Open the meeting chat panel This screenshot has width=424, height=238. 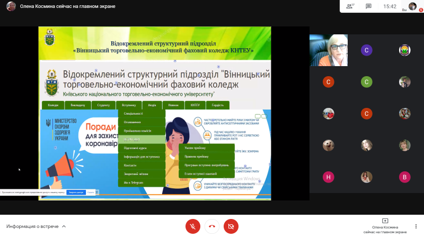(368, 6)
